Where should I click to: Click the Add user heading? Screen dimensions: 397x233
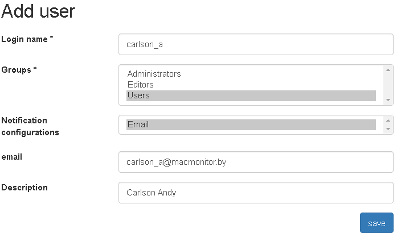pyautogui.click(x=38, y=11)
